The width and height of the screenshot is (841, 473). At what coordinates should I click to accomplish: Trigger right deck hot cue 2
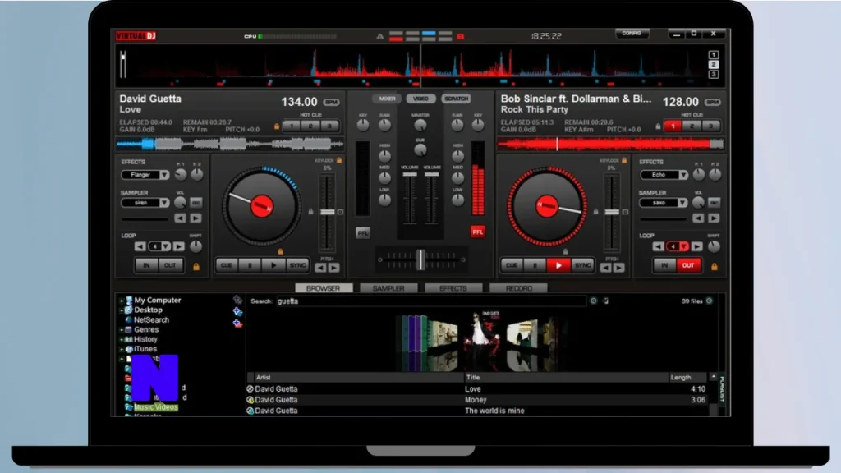[x=692, y=126]
